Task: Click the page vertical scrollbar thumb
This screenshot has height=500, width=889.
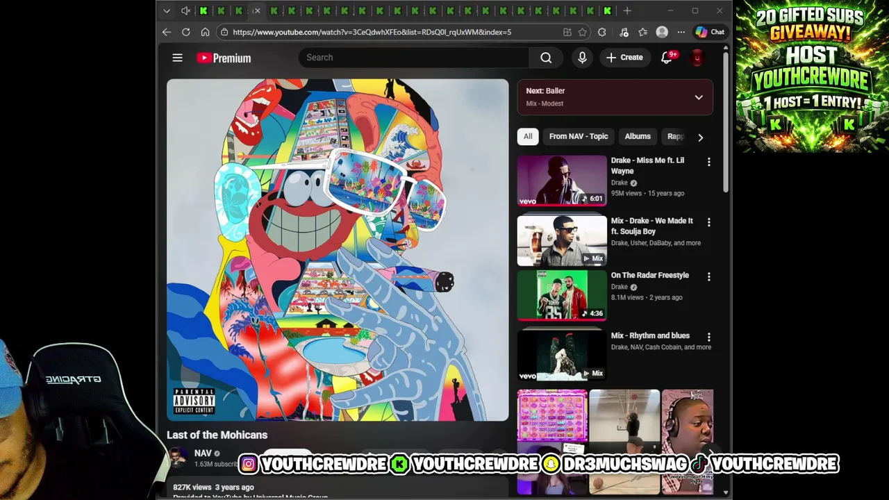Action: (x=726, y=124)
